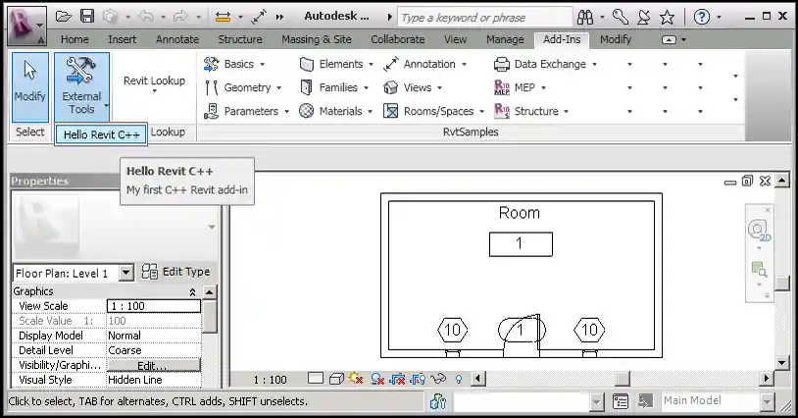The height and width of the screenshot is (418, 798).
Task: Toggle the Visual Style cube icon
Action: [x=335, y=379]
